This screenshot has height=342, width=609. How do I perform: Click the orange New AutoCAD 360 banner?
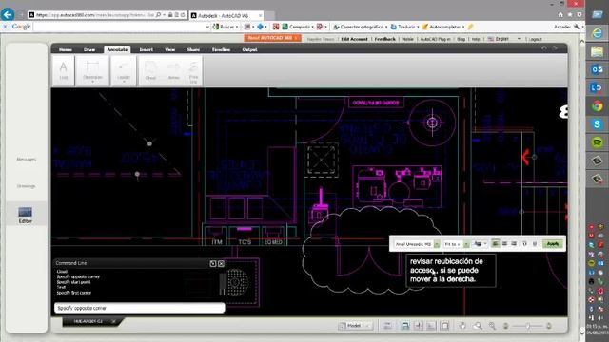point(273,38)
